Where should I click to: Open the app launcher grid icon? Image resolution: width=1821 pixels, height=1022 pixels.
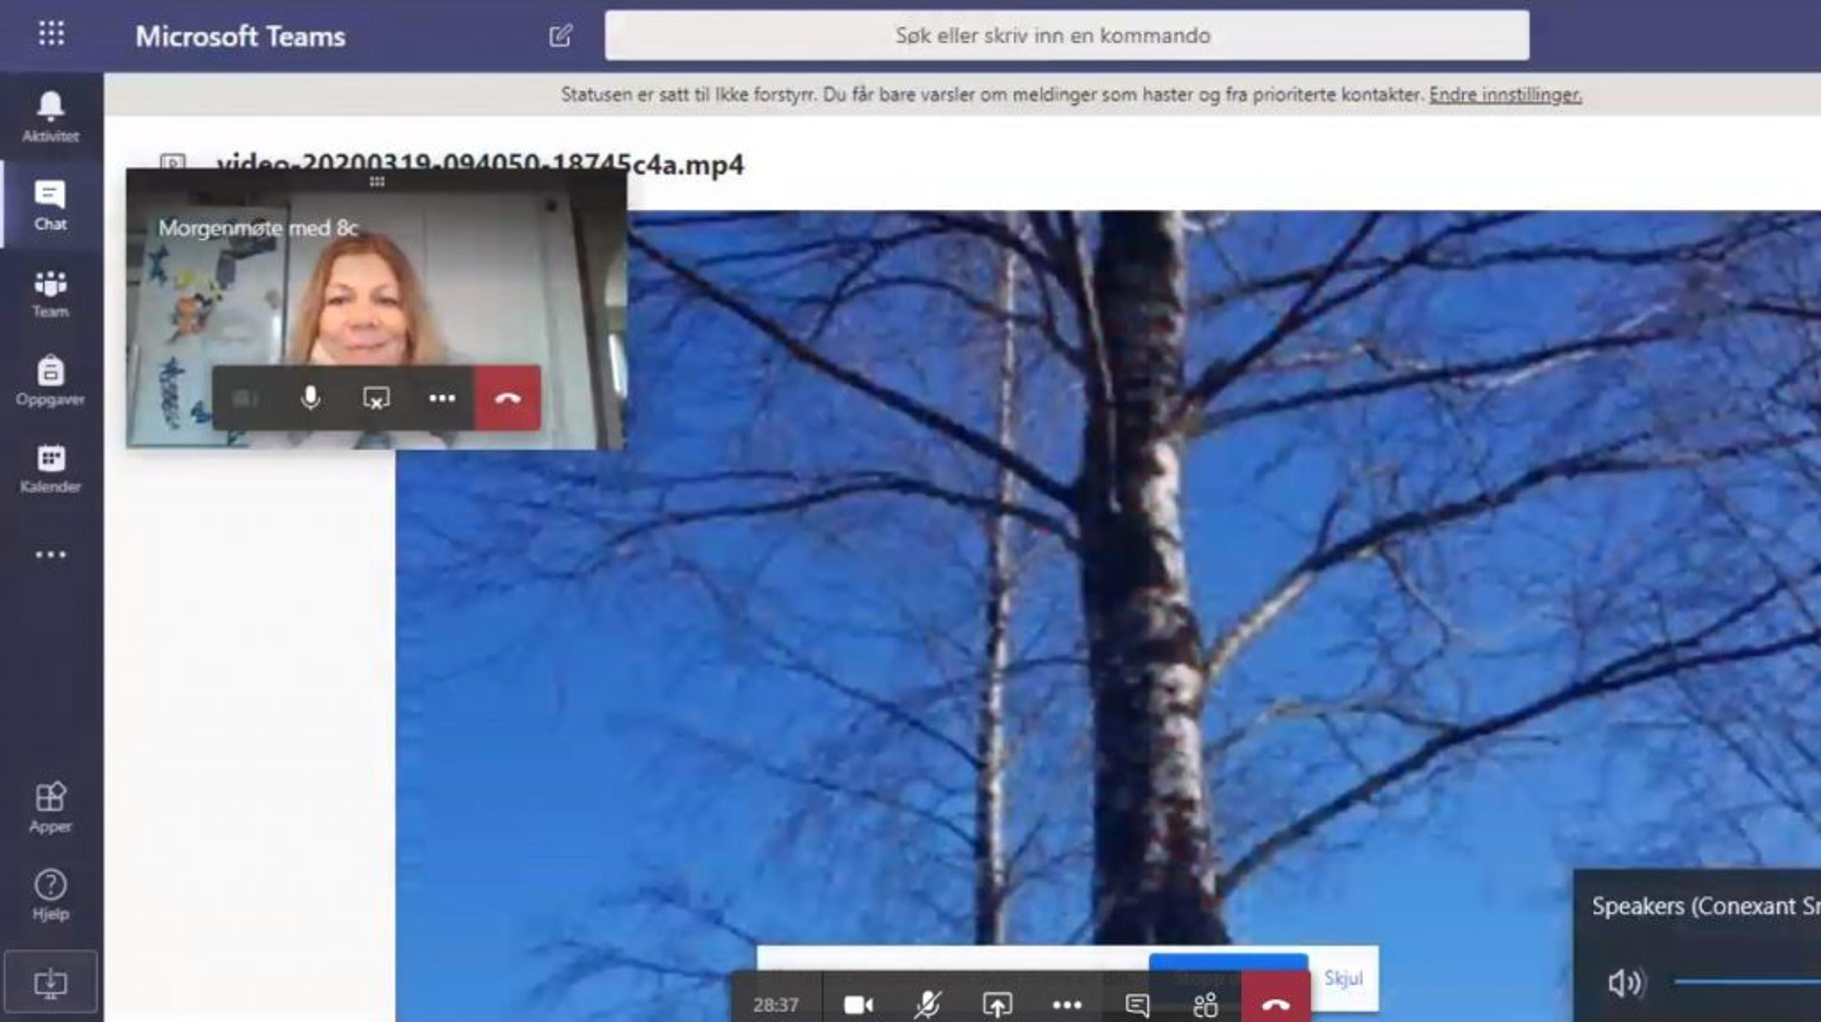(51, 33)
